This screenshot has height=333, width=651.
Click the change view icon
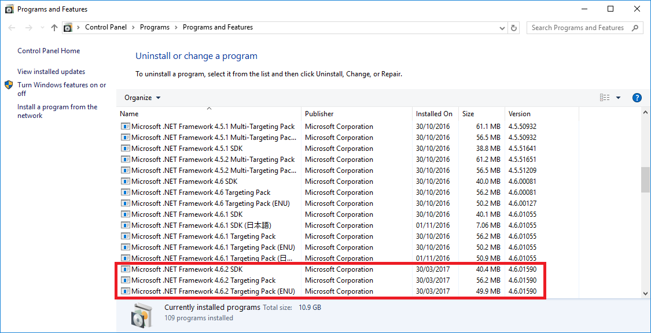605,98
